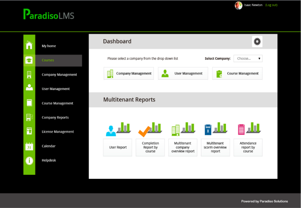Click the blue SCORM overview report icon
Image resolution: width=301 pixels, height=208 pixels.
216,129
